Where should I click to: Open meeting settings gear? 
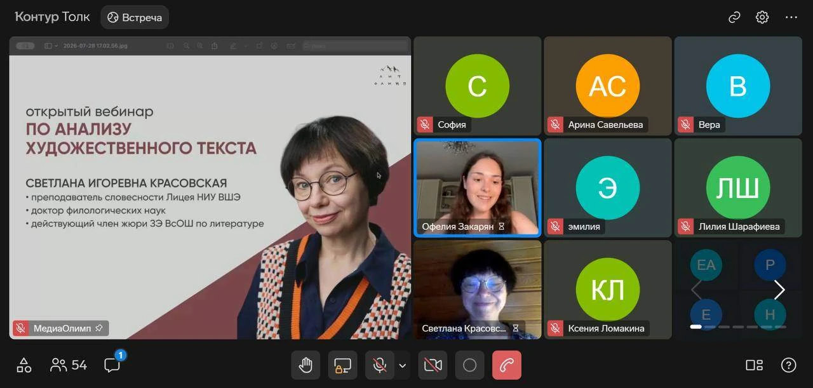click(x=762, y=17)
